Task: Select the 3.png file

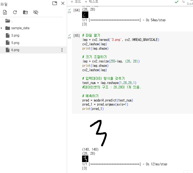Action: 15,35
